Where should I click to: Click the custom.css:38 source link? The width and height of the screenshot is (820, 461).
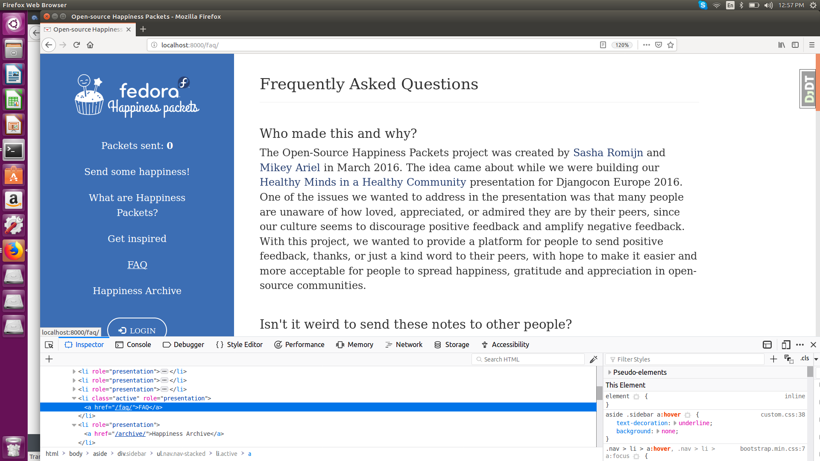coord(782,414)
